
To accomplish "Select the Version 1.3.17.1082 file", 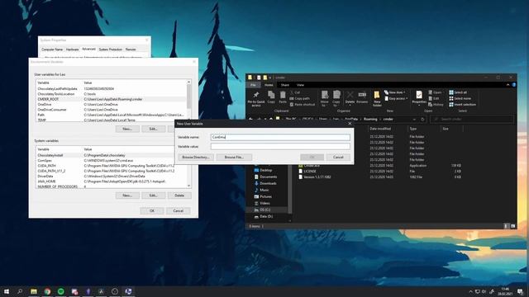I will tap(317, 177).
